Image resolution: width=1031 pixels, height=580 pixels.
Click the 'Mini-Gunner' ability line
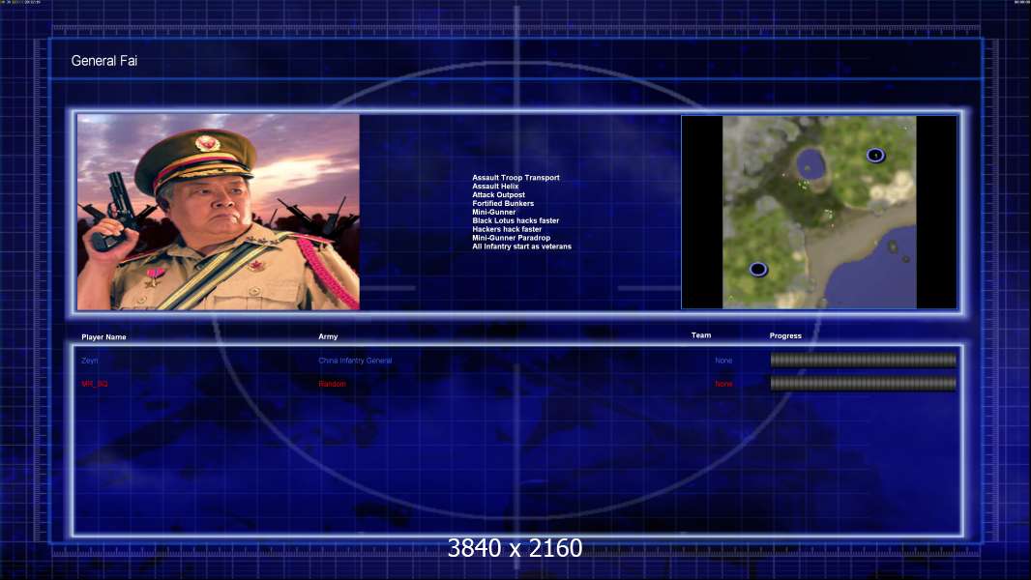(x=494, y=212)
